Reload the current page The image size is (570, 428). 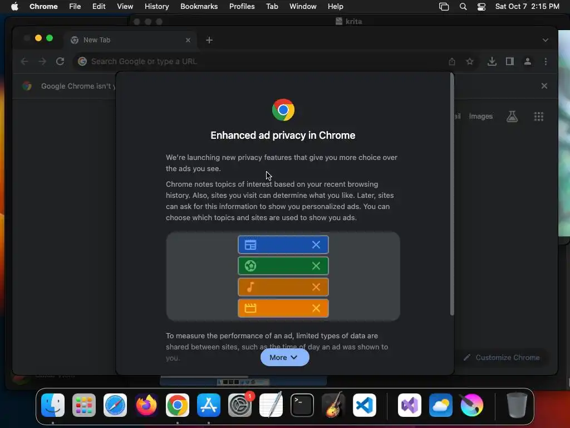pos(60,61)
